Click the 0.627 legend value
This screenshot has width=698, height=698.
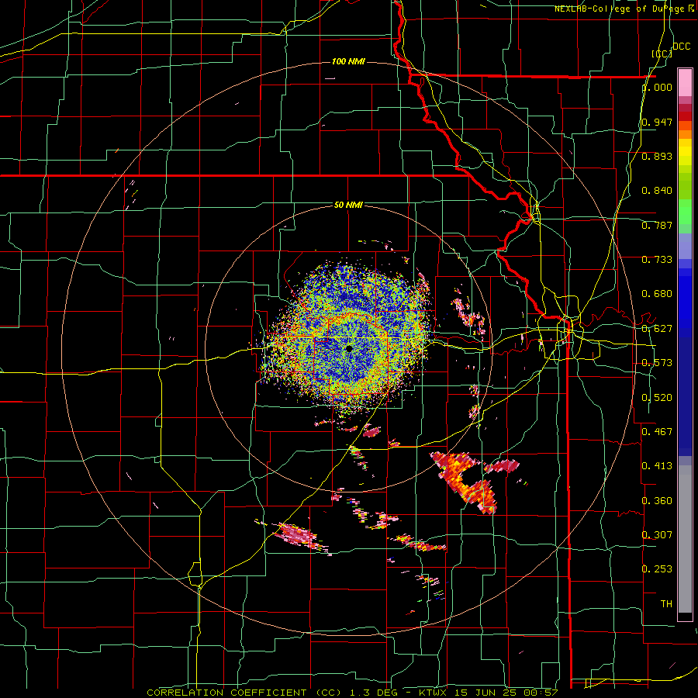(x=657, y=329)
